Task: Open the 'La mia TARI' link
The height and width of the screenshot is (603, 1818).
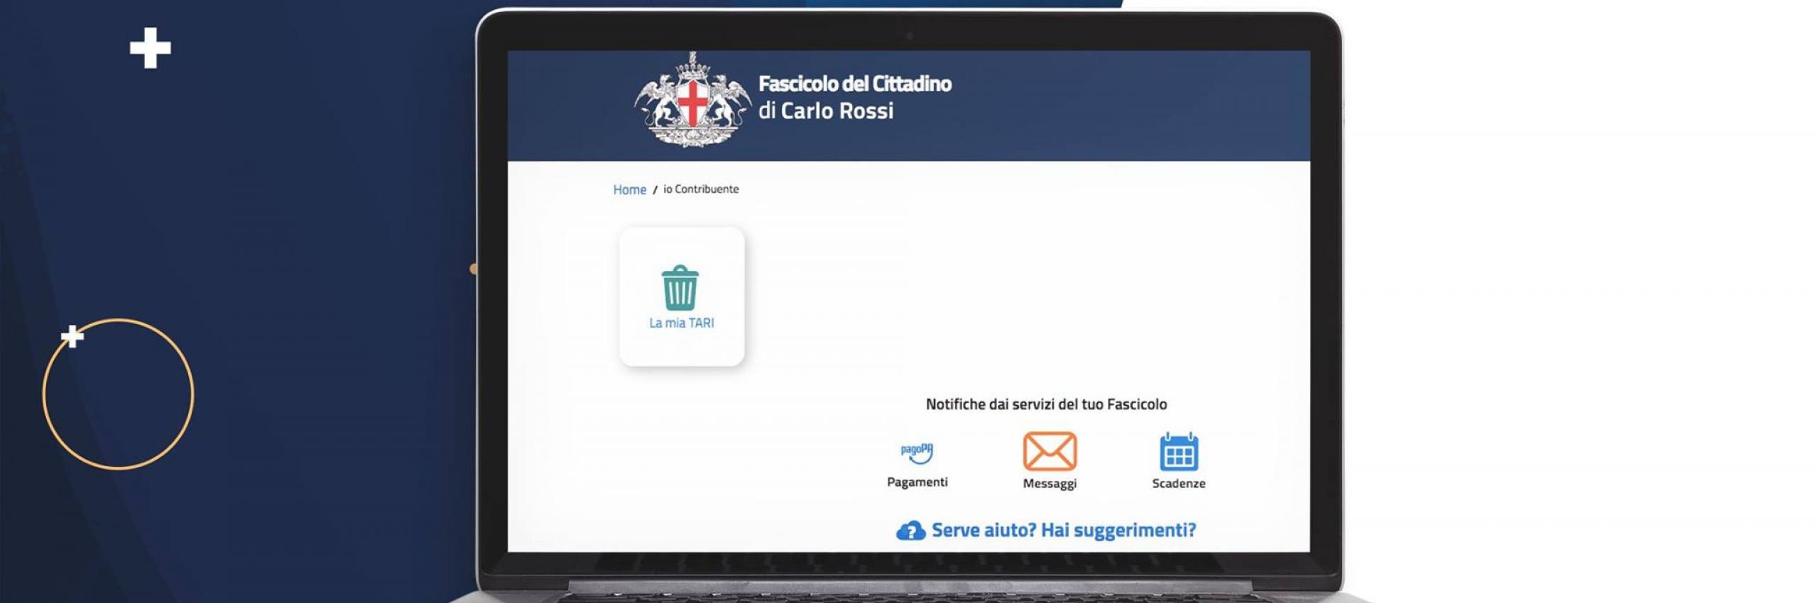Action: coord(682,323)
